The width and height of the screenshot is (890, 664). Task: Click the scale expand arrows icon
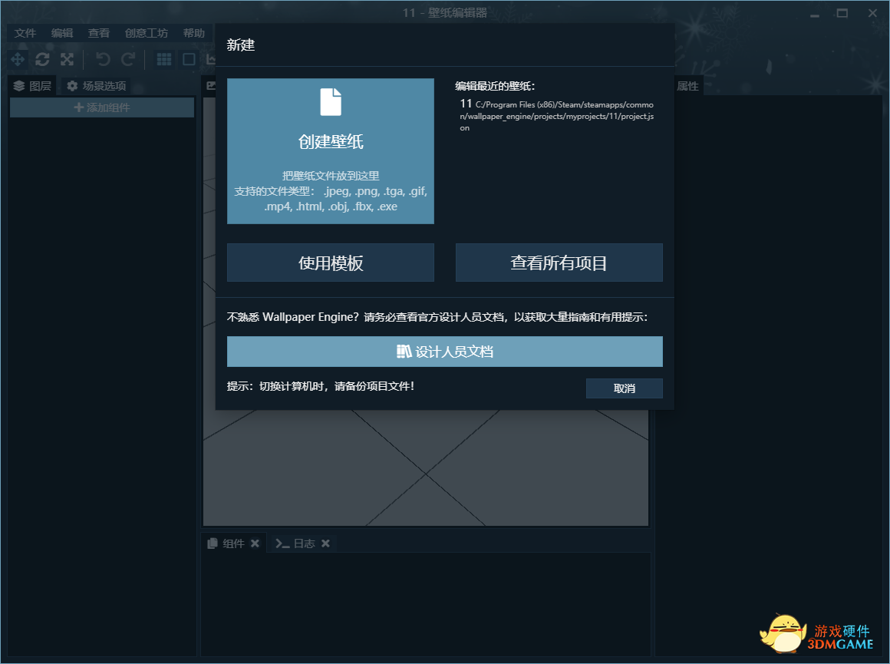[x=67, y=59]
